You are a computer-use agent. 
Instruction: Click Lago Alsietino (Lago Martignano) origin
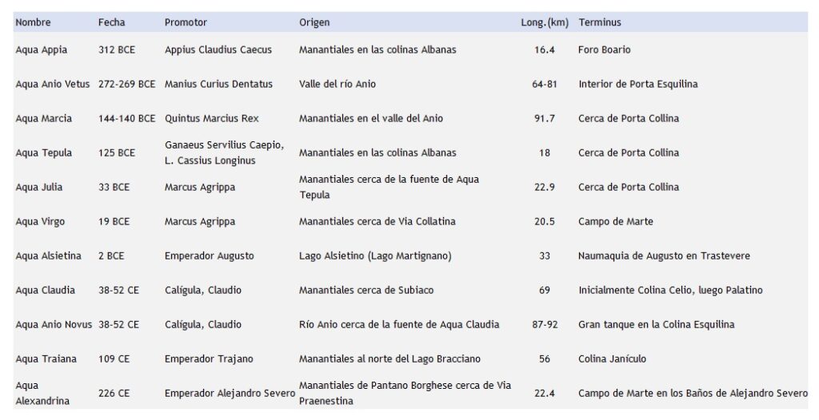click(x=375, y=256)
